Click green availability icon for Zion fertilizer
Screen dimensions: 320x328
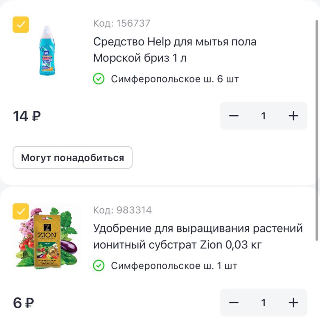tap(99, 266)
